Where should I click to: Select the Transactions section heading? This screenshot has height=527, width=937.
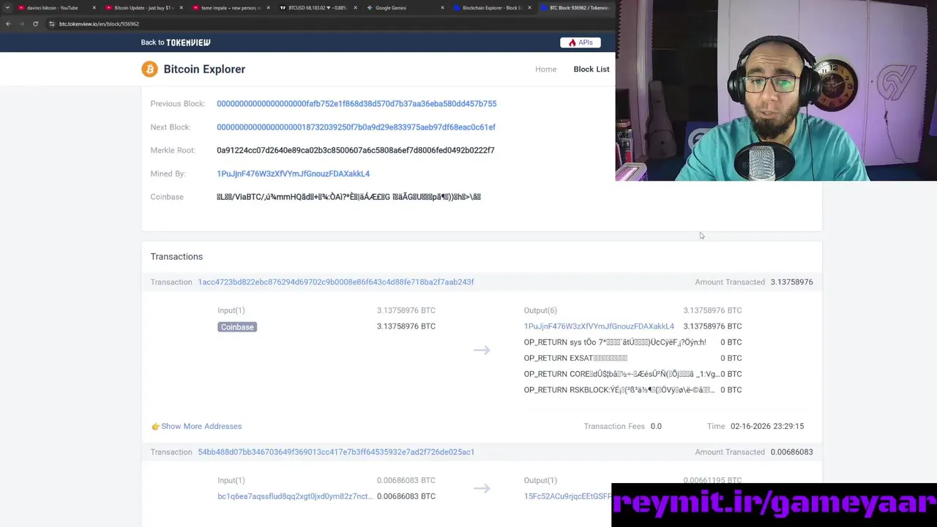click(176, 256)
